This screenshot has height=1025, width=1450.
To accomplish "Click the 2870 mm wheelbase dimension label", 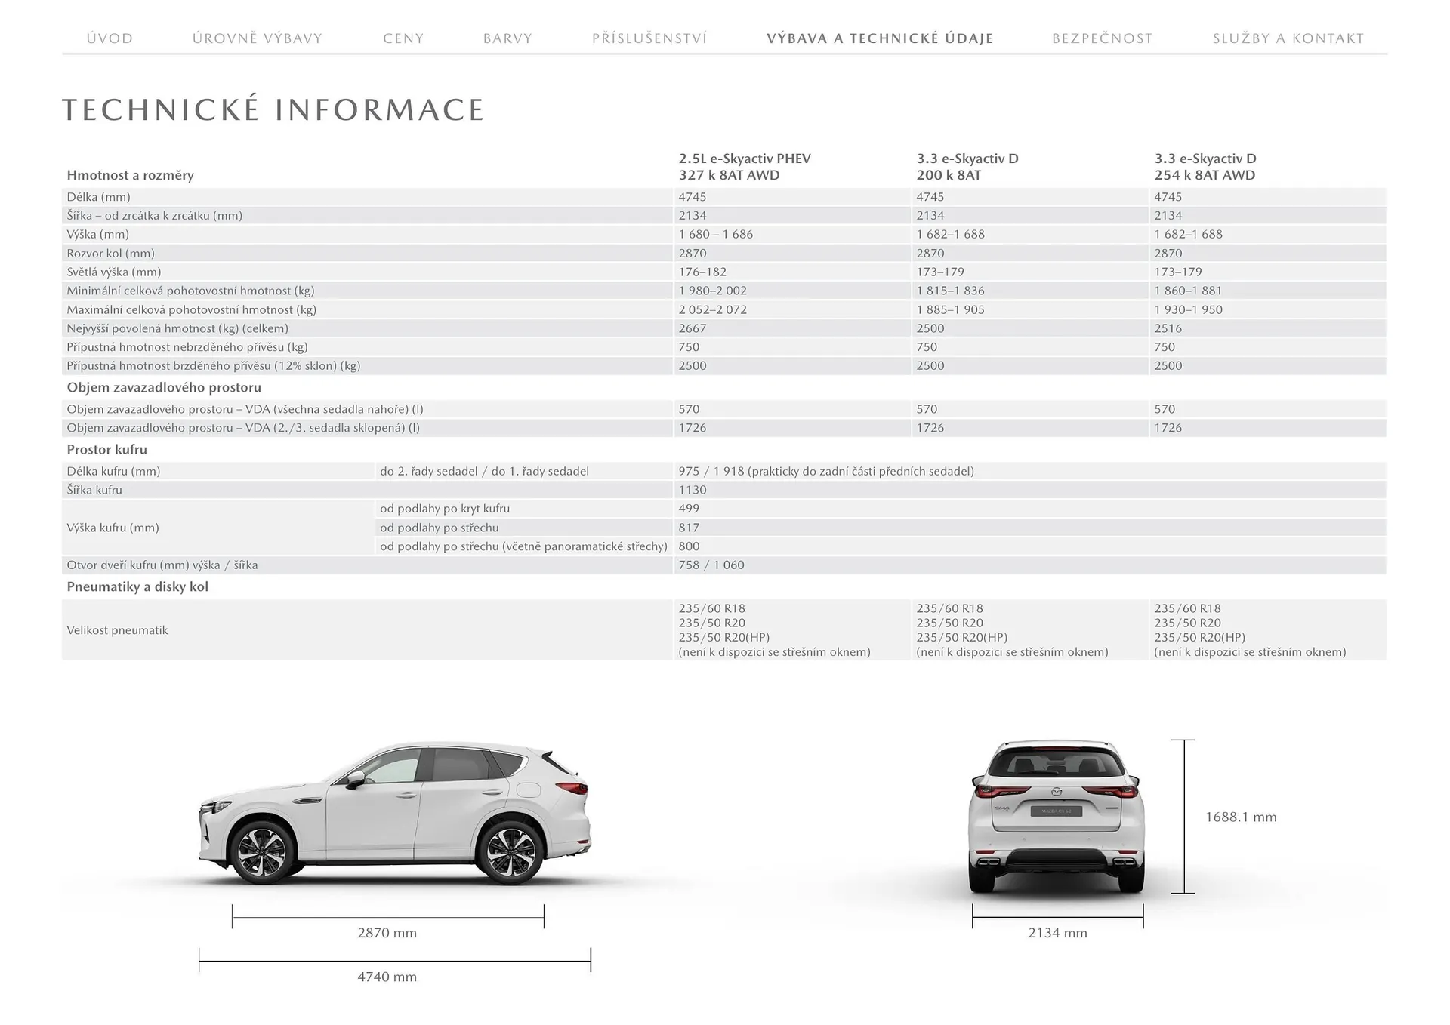I will (x=387, y=933).
